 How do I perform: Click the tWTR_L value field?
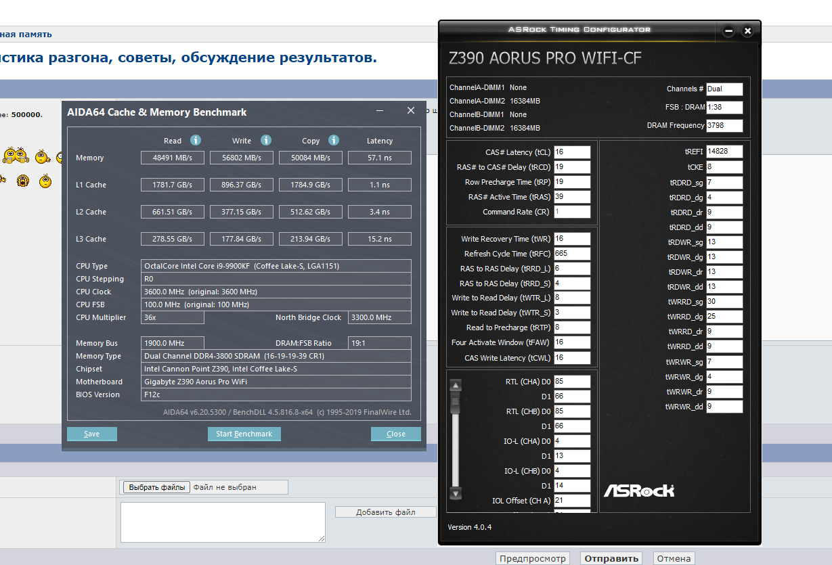coord(572,298)
